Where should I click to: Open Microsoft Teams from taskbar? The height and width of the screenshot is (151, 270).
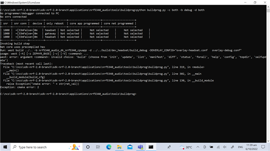point(140,147)
